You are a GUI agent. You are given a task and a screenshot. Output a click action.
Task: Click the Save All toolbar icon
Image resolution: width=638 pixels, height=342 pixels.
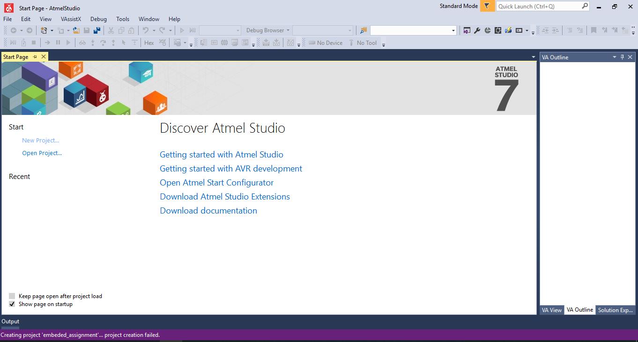point(97,30)
